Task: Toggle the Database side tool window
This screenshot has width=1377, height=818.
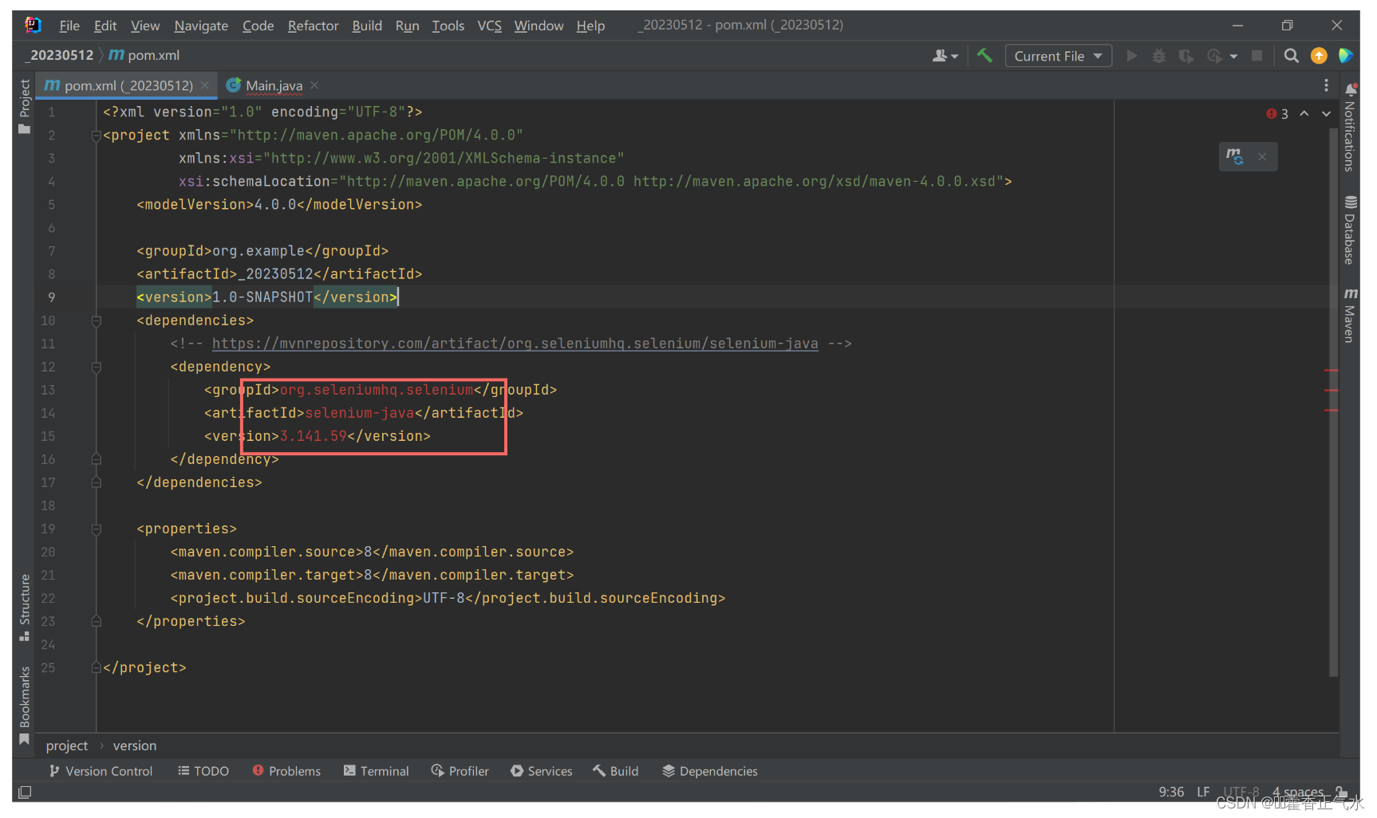Action: point(1350,230)
